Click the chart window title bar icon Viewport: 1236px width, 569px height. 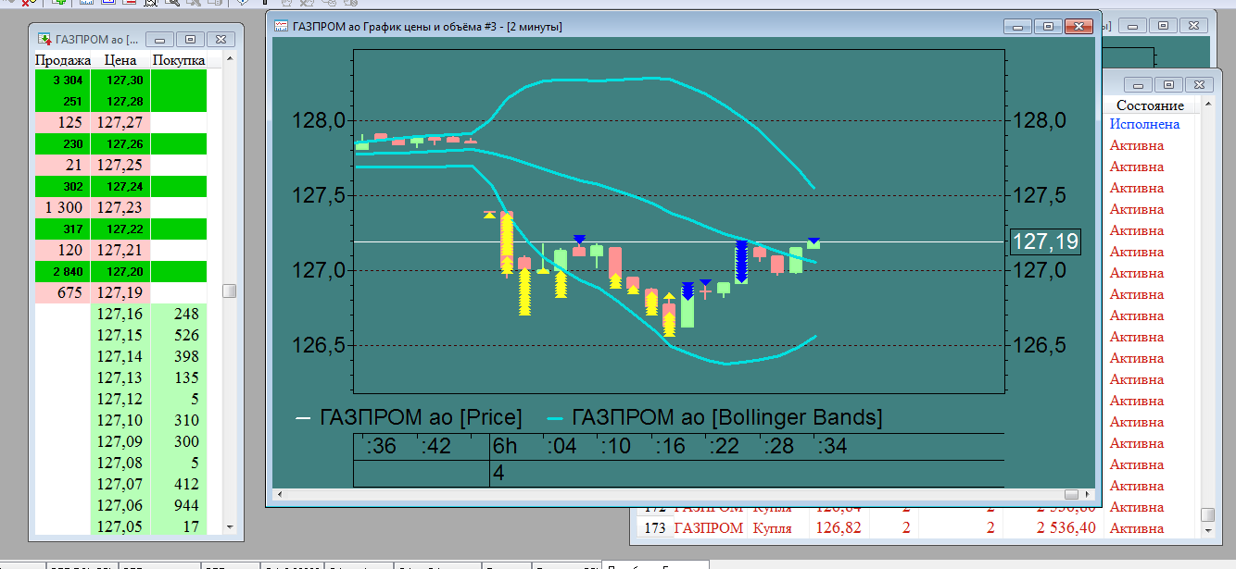(281, 27)
